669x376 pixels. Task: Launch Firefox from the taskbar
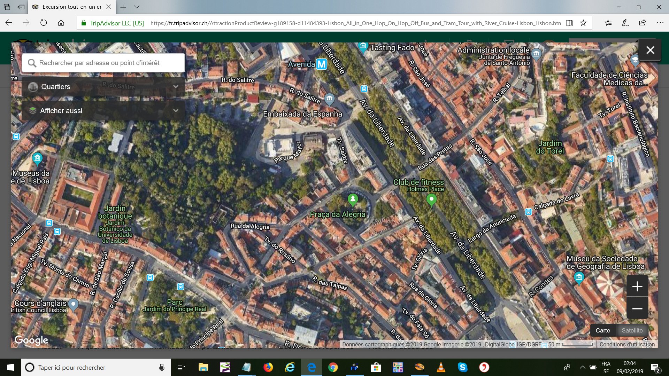pos(268,367)
